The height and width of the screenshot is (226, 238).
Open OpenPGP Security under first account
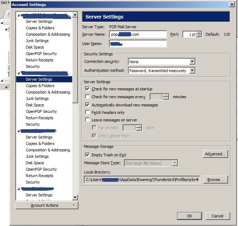point(41,54)
